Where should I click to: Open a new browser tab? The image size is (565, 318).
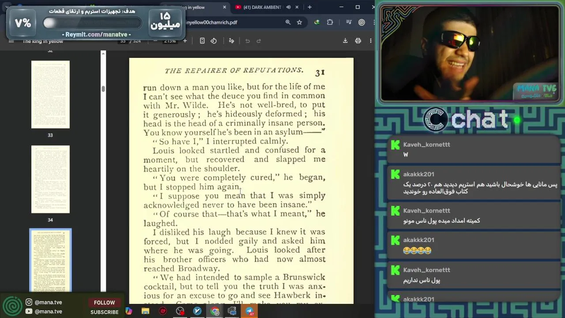pyautogui.click(x=309, y=7)
